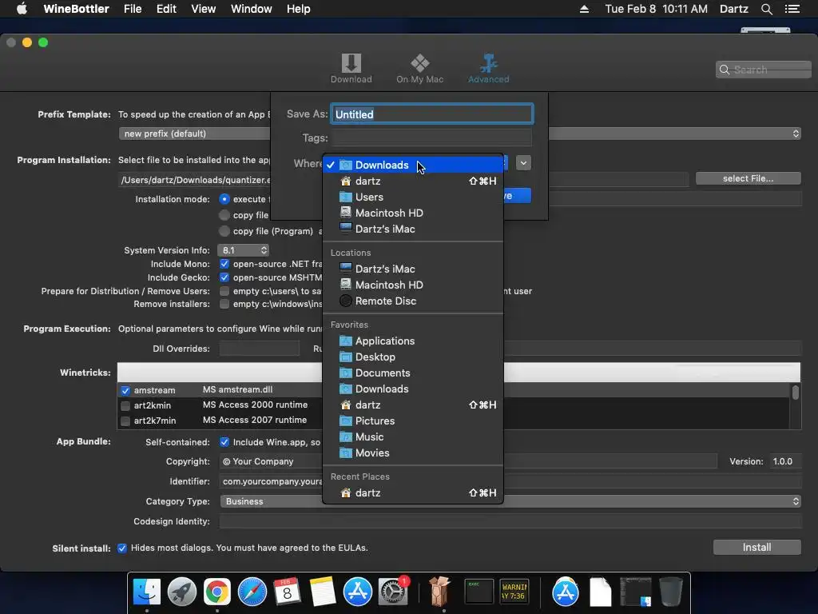Select Pictures in Favorites list
818x614 pixels.
(413, 421)
